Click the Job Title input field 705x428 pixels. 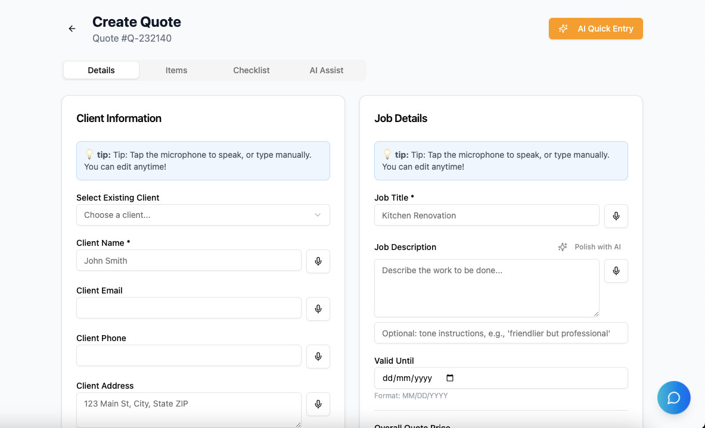[486, 215]
